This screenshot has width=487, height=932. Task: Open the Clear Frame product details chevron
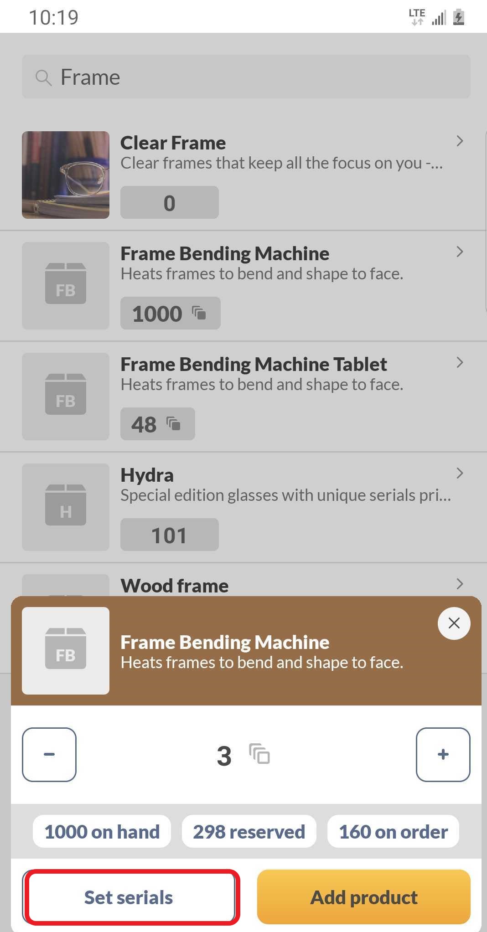tap(460, 142)
